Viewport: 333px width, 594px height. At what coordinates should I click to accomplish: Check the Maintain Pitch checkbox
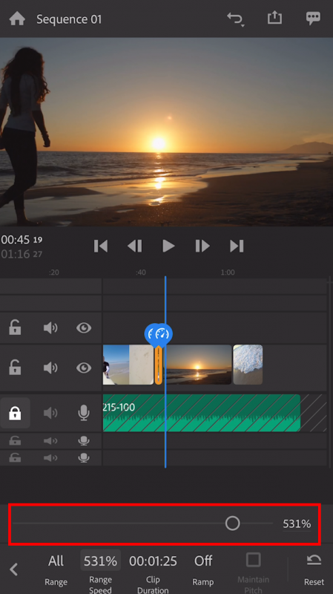pyautogui.click(x=253, y=560)
